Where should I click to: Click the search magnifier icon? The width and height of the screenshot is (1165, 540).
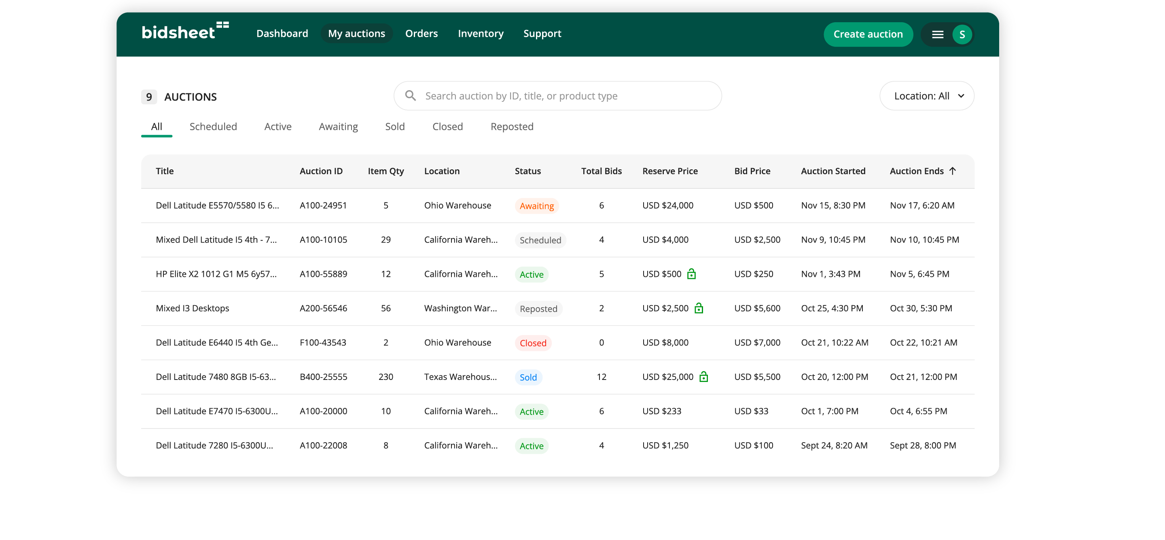click(x=410, y=96)
